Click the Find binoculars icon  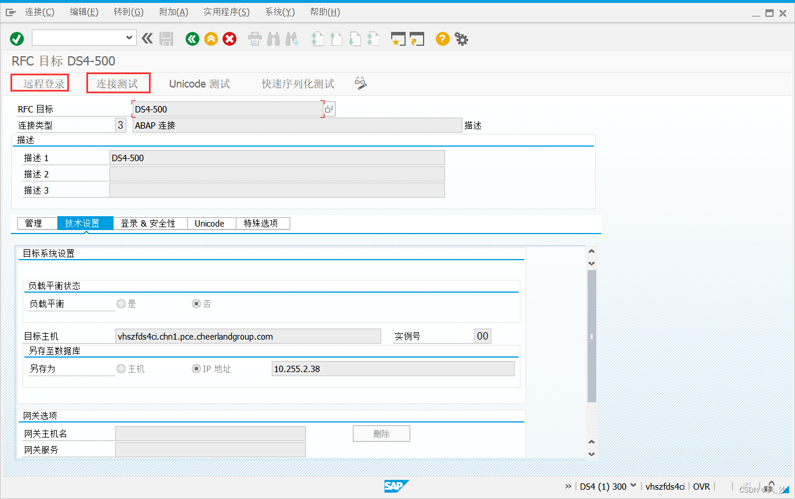click(273, 39)
